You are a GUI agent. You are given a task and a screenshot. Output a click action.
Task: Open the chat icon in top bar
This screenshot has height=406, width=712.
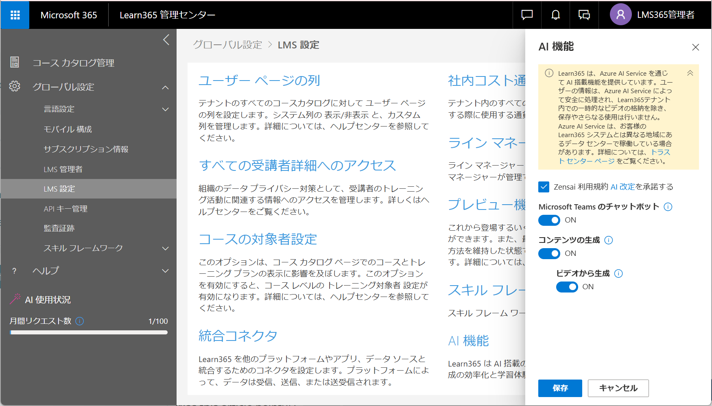(526, 15)
